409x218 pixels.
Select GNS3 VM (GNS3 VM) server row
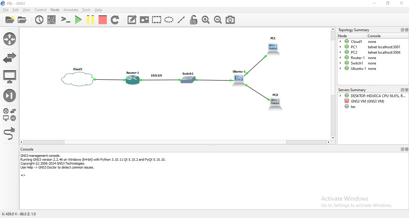pyautogui.click(x=367, y=101)
